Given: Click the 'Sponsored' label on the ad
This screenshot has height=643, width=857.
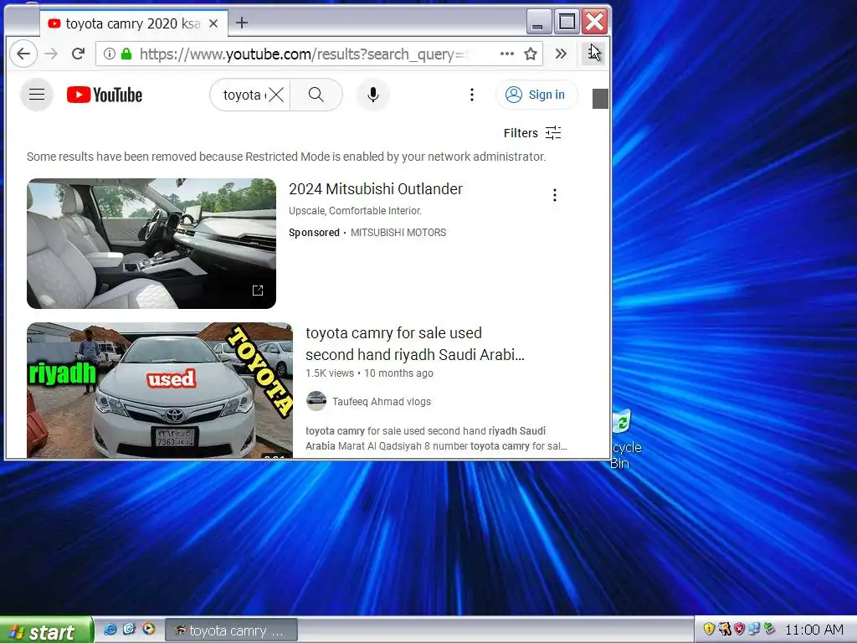Looking at the screenshot, I should 315,233.
